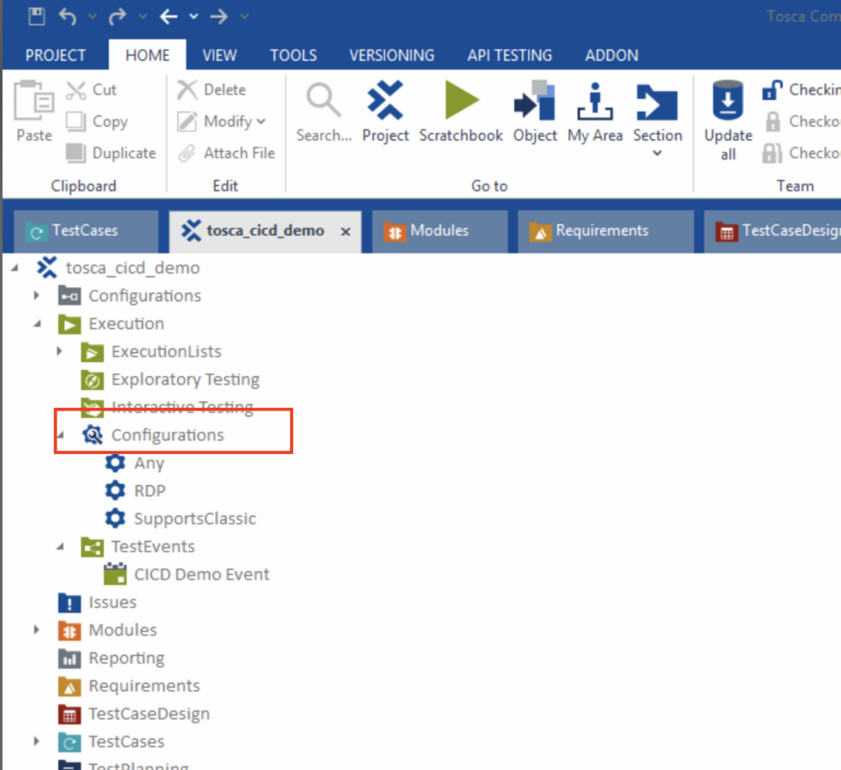841x770 pixels.
Task: Switch to the TOOLS ribbon tab
Action: (293, 55)
